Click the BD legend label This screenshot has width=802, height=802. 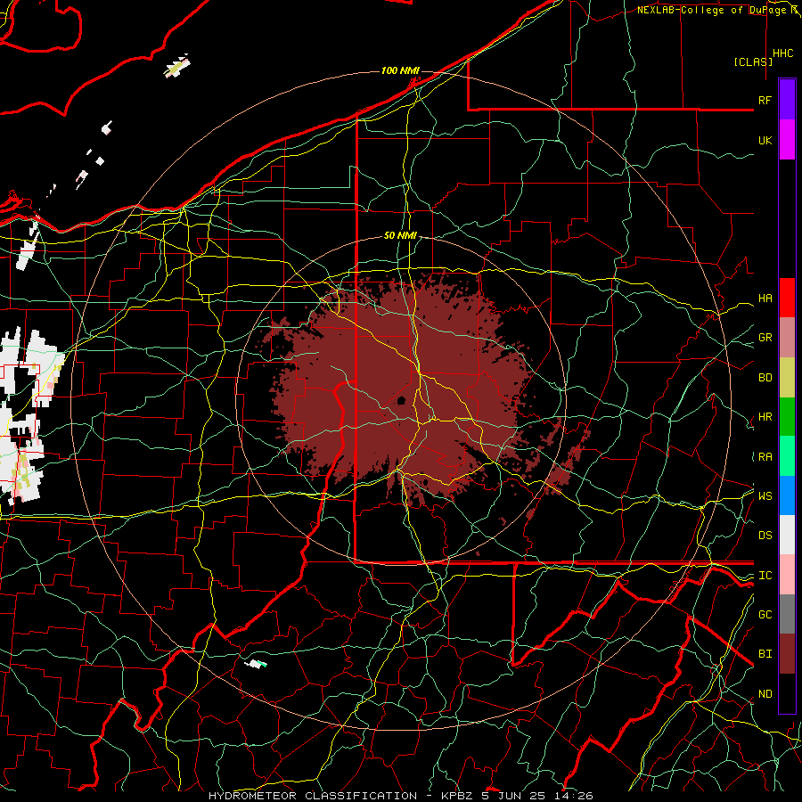(765, 378)
